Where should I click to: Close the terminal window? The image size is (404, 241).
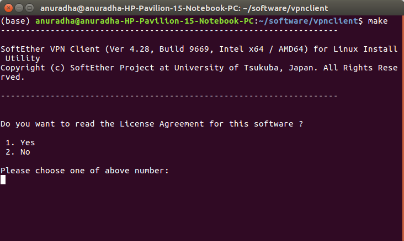pyautogui.click(x=8, y=8)
